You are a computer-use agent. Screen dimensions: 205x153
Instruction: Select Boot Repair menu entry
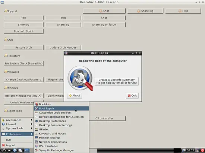point(61,109)
